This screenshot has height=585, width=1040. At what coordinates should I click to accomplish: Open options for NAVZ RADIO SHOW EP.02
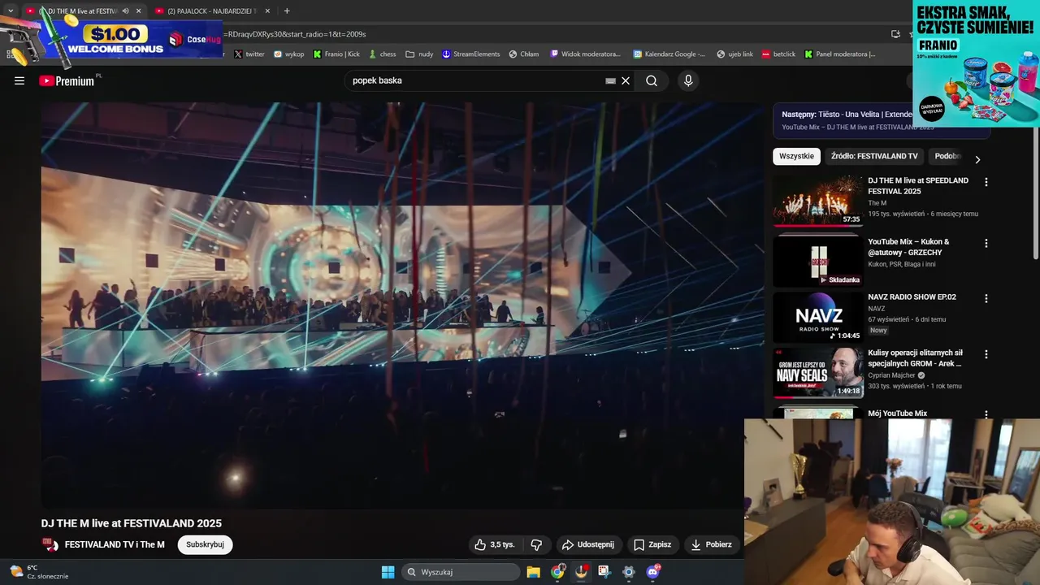point(986,298)
